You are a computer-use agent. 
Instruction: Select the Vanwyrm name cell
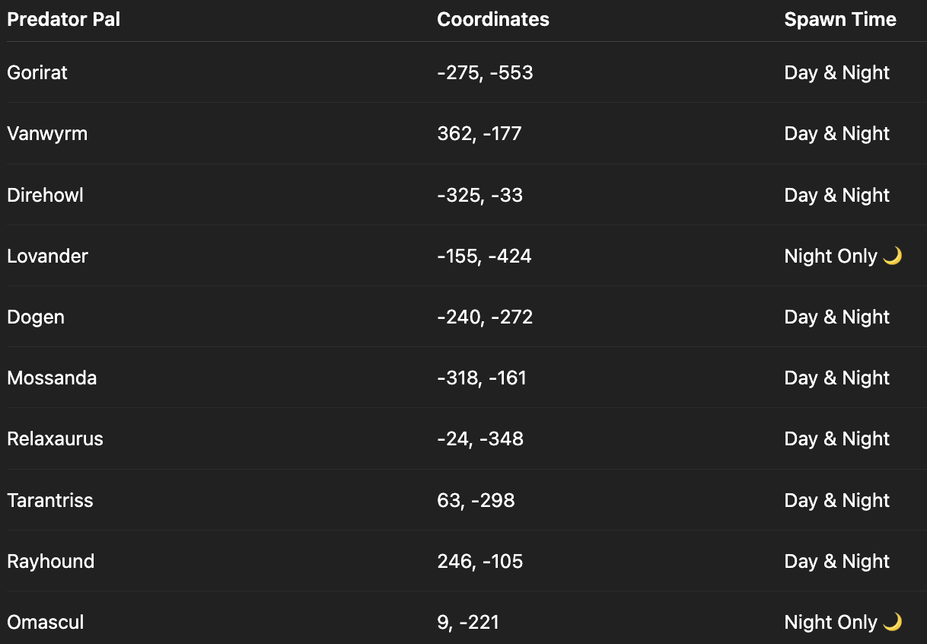coord(47,134)
